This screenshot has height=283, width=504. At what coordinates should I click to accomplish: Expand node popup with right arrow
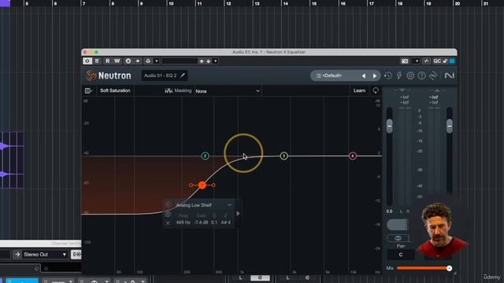[238, 213]
